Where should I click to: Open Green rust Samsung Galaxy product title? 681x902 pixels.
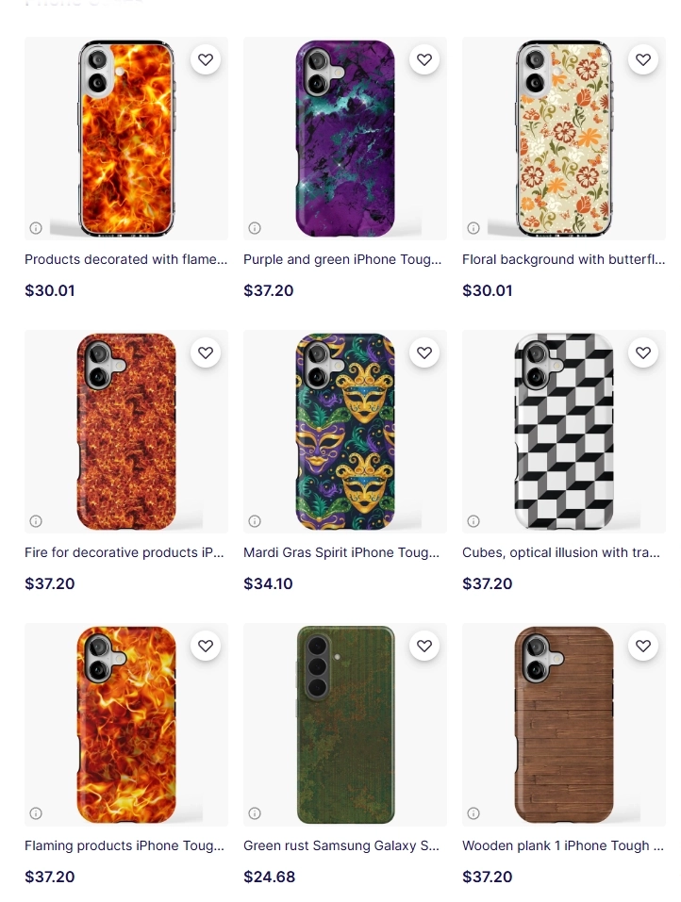[341, 845]
